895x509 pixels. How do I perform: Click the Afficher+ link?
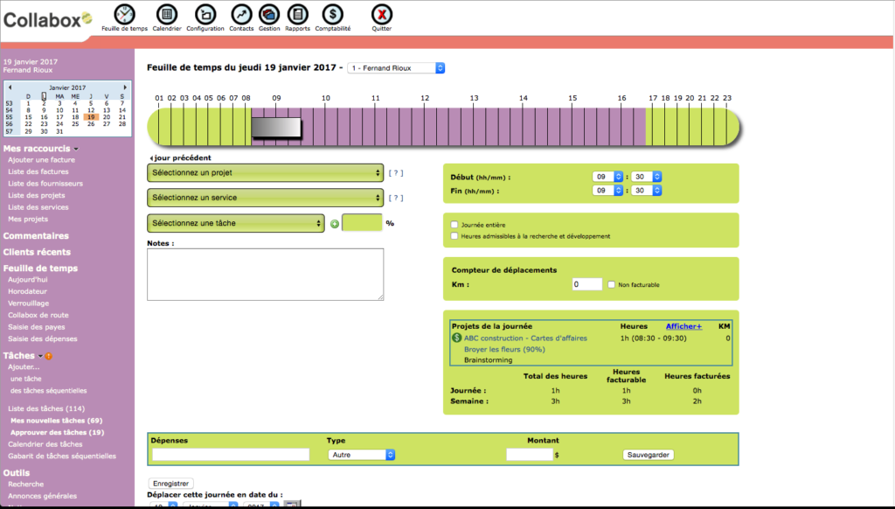click(683, 326)
